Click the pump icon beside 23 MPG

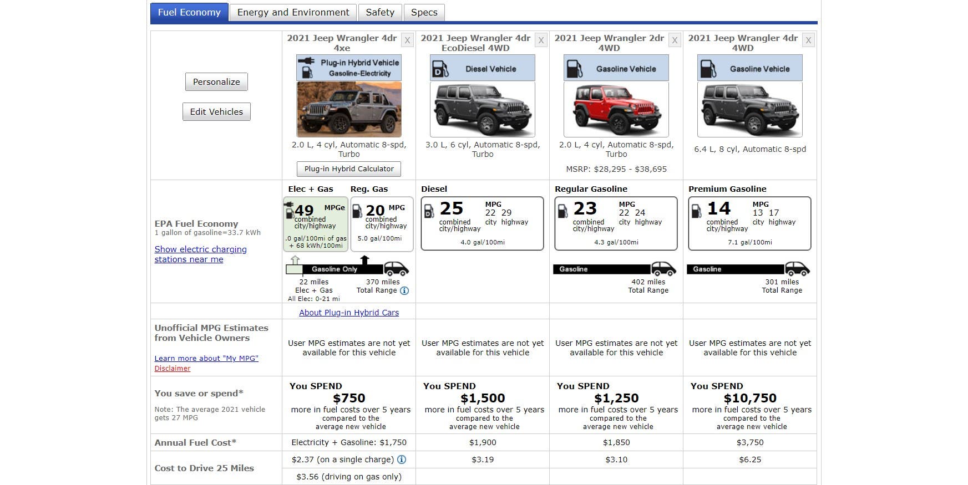click(x=562, y=211)
